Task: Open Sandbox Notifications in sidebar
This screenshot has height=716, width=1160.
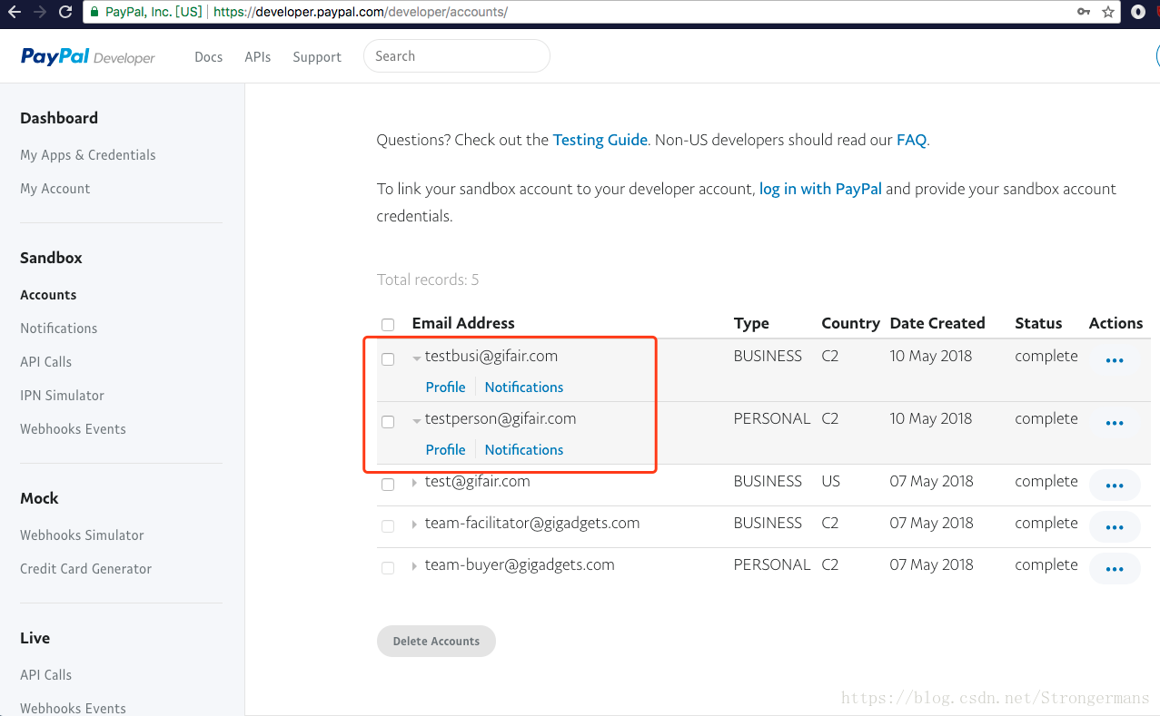Action: pyautogui.click(x=59, y=329)
